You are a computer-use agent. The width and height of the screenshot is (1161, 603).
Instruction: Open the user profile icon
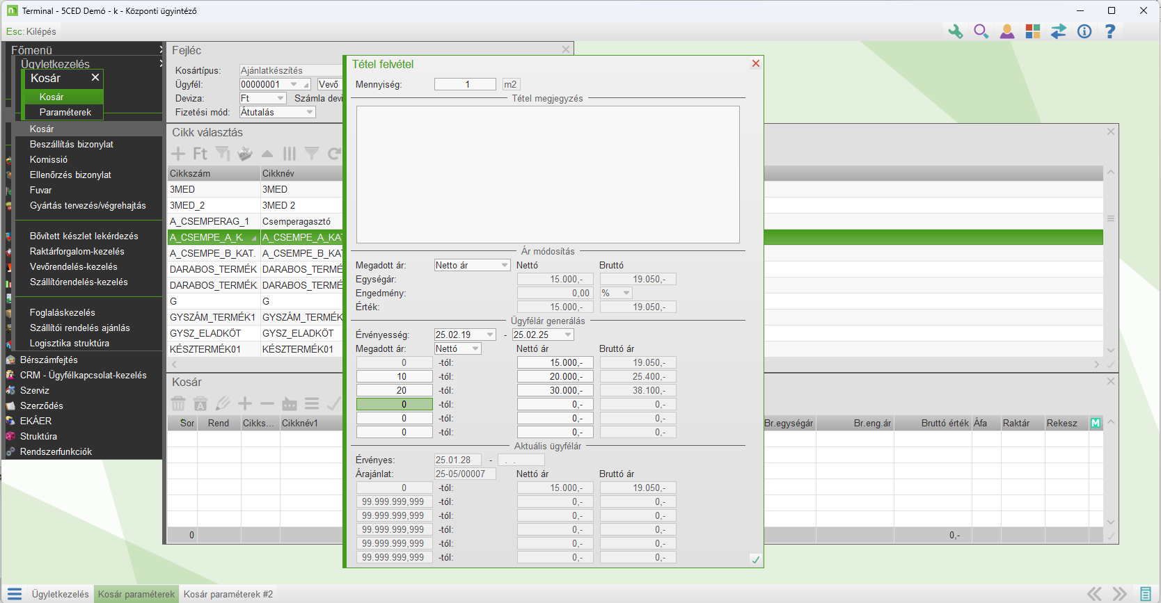[1006, 31]
